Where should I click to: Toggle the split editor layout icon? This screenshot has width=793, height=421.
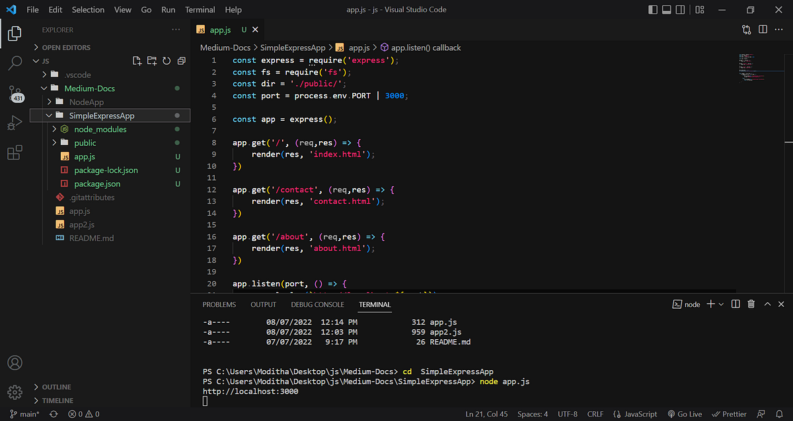763,30
